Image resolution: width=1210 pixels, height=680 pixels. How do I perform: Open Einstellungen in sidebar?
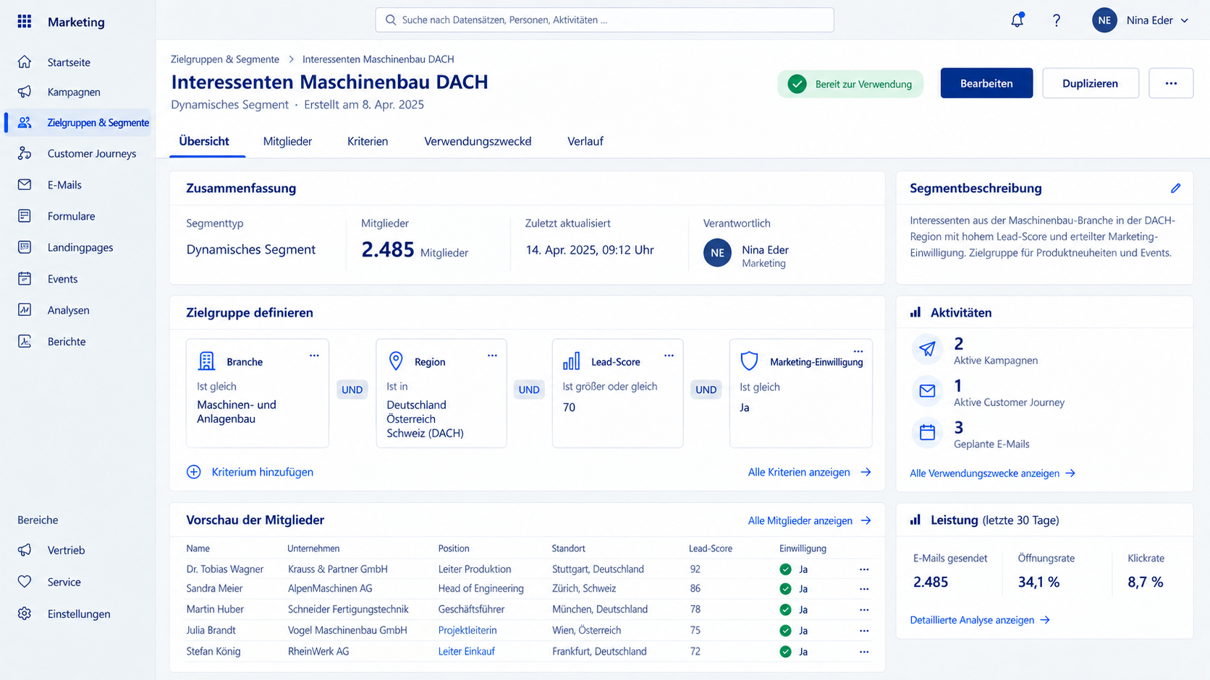(x=77, y=614)
